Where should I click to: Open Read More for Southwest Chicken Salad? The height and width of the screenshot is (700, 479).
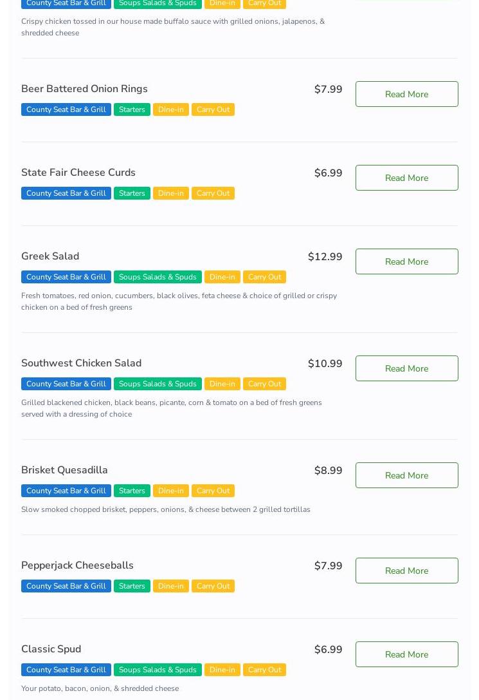406,368
